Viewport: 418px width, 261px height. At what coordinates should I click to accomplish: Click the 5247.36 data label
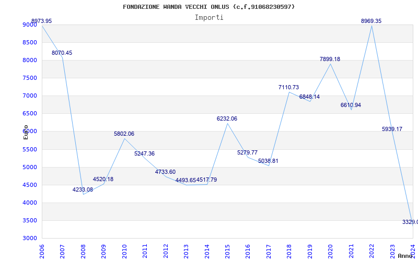(145, 153)
